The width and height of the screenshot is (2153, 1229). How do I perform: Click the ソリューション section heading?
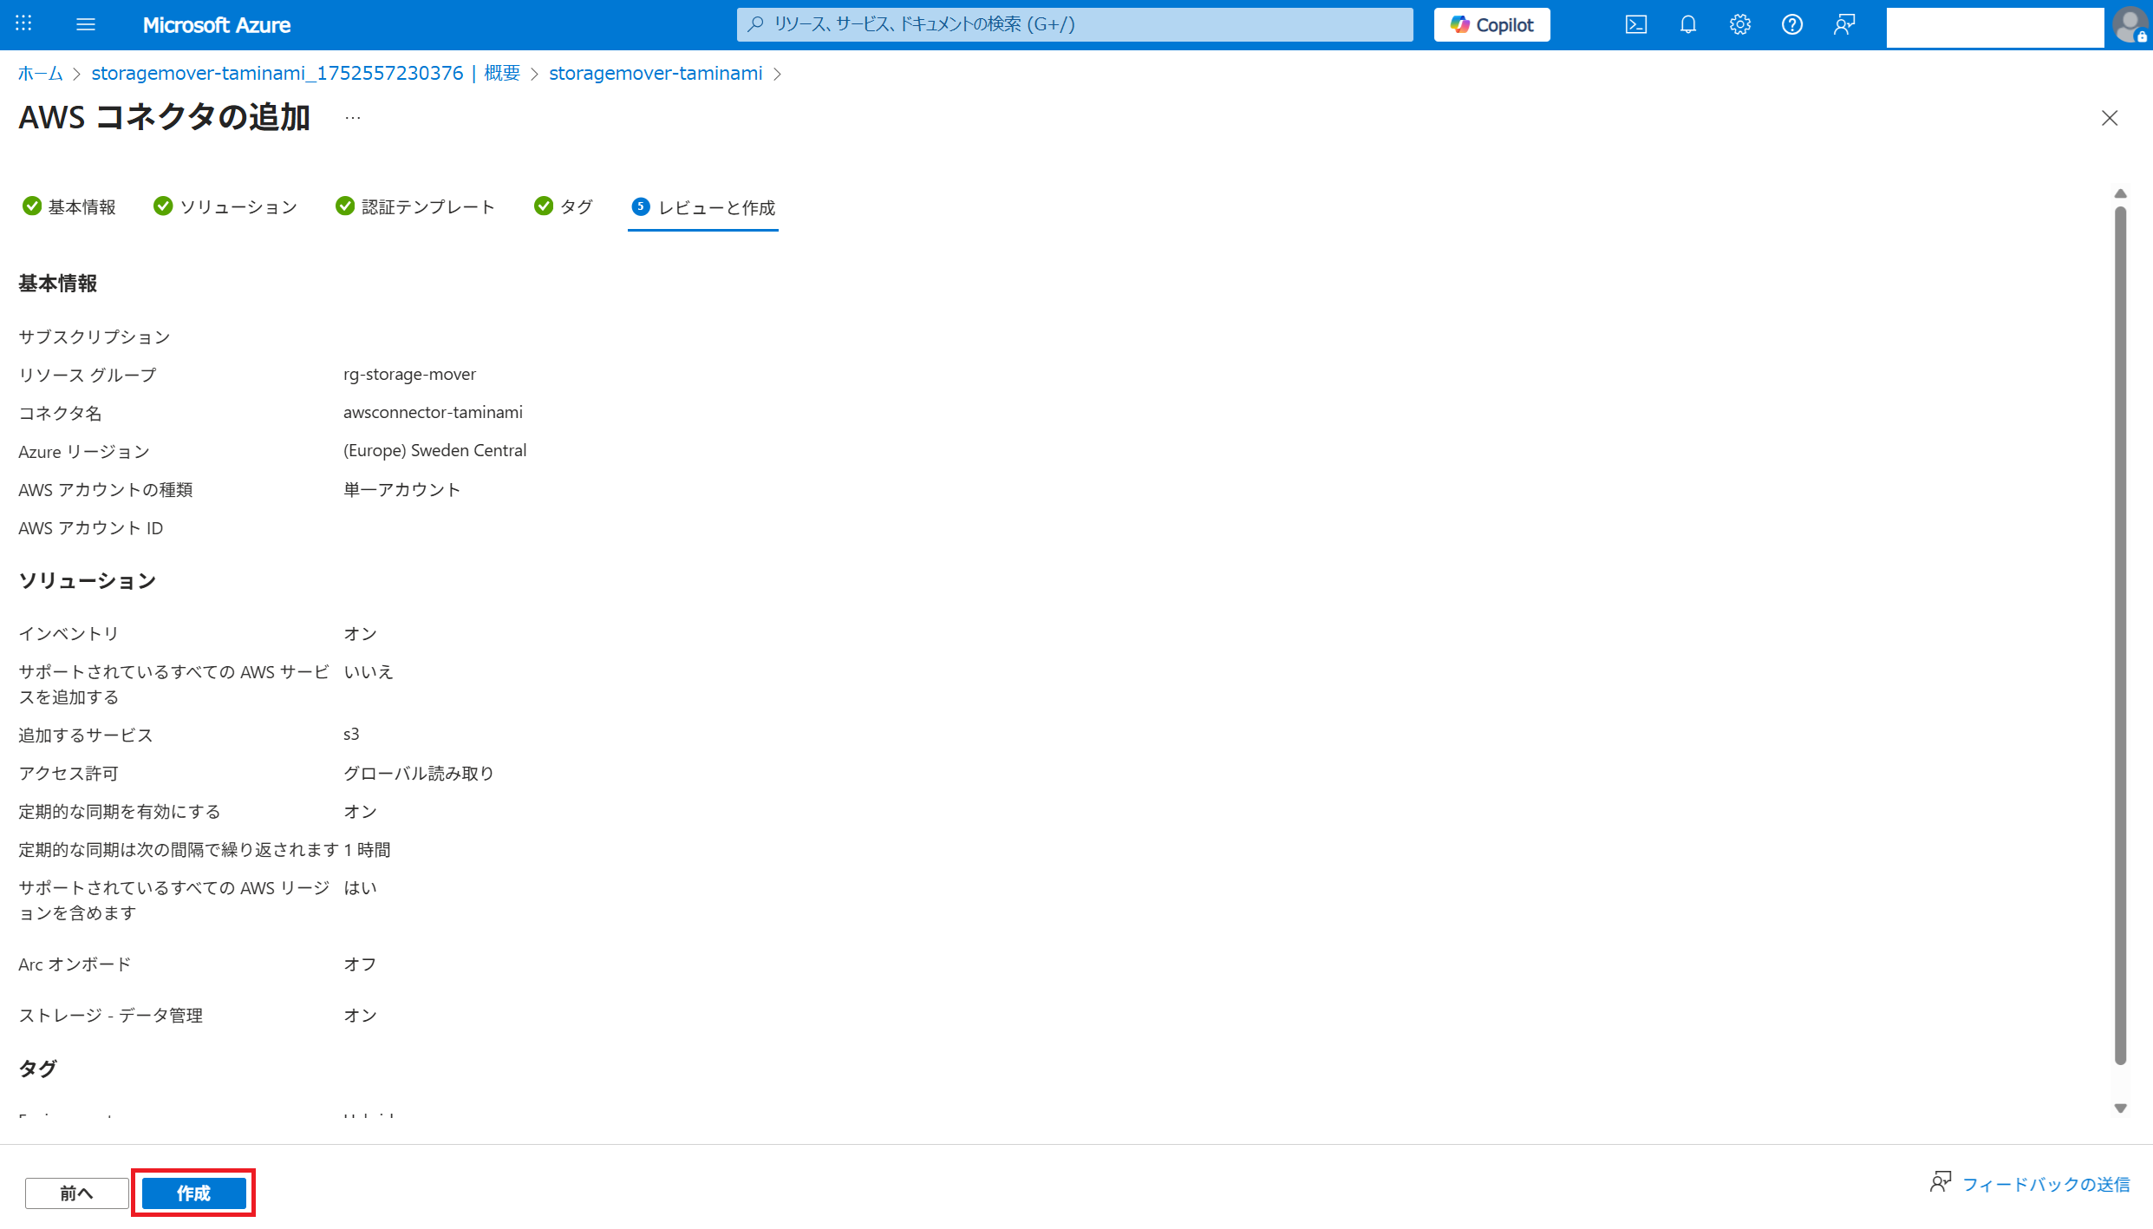tap(88, 580)
